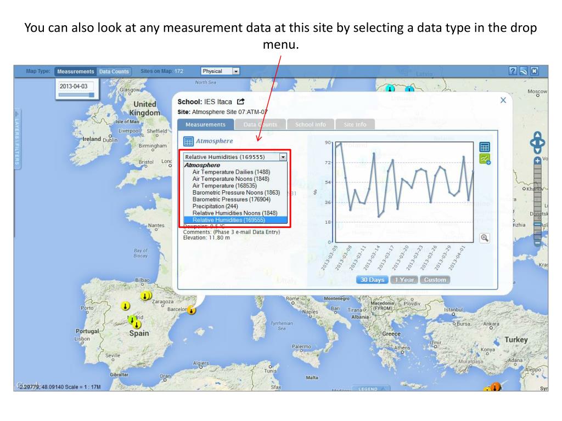Viewport: 562px width, 421px height.
Task: Open the Relative Humidities data type dropdown
Action: coord(235,157)
